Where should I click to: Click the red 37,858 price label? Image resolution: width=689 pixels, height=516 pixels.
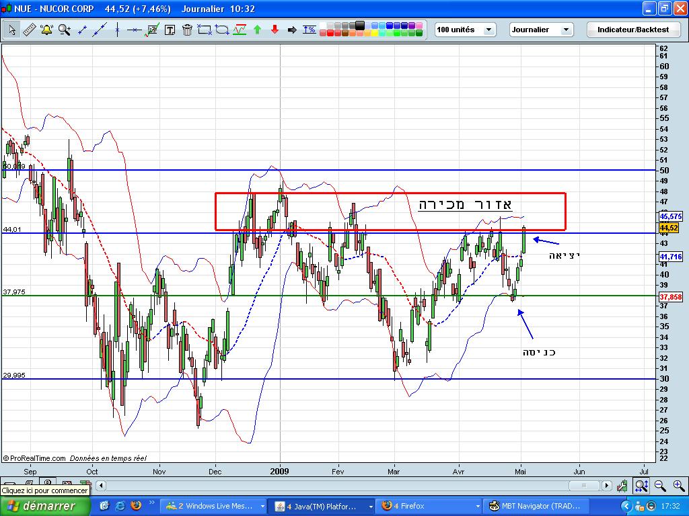671,297
